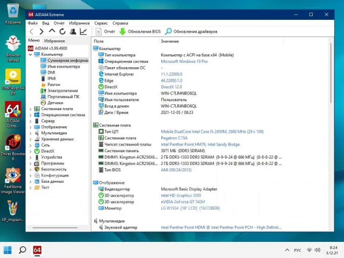This screenshot has height=258, width=344.
Task: Click the Refresh icon in the toolbar
Action: (x=62, y=32)
